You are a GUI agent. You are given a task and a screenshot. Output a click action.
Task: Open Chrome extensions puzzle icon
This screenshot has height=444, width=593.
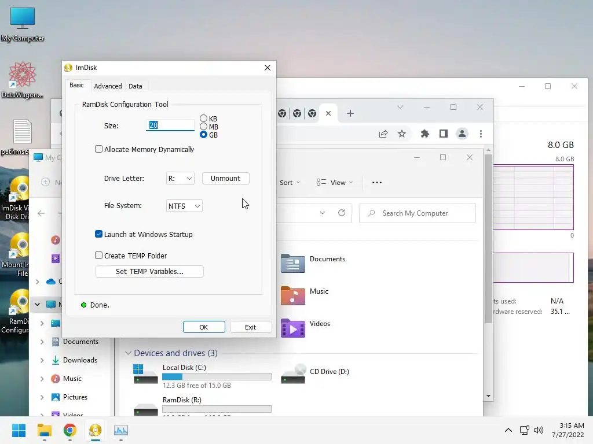click(x=424, y=134)
